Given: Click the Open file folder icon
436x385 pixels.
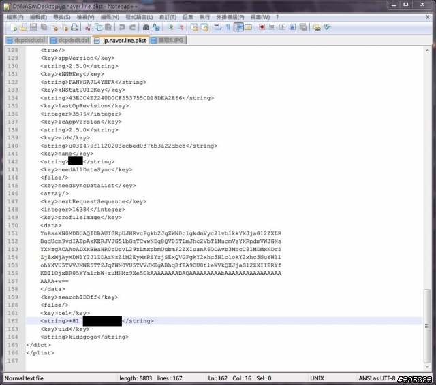Looking at the screenshot, I should point(24,27).
